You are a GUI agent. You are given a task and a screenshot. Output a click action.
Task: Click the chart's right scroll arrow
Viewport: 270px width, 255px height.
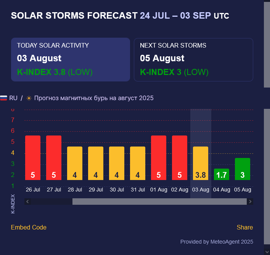click(250, 201)
